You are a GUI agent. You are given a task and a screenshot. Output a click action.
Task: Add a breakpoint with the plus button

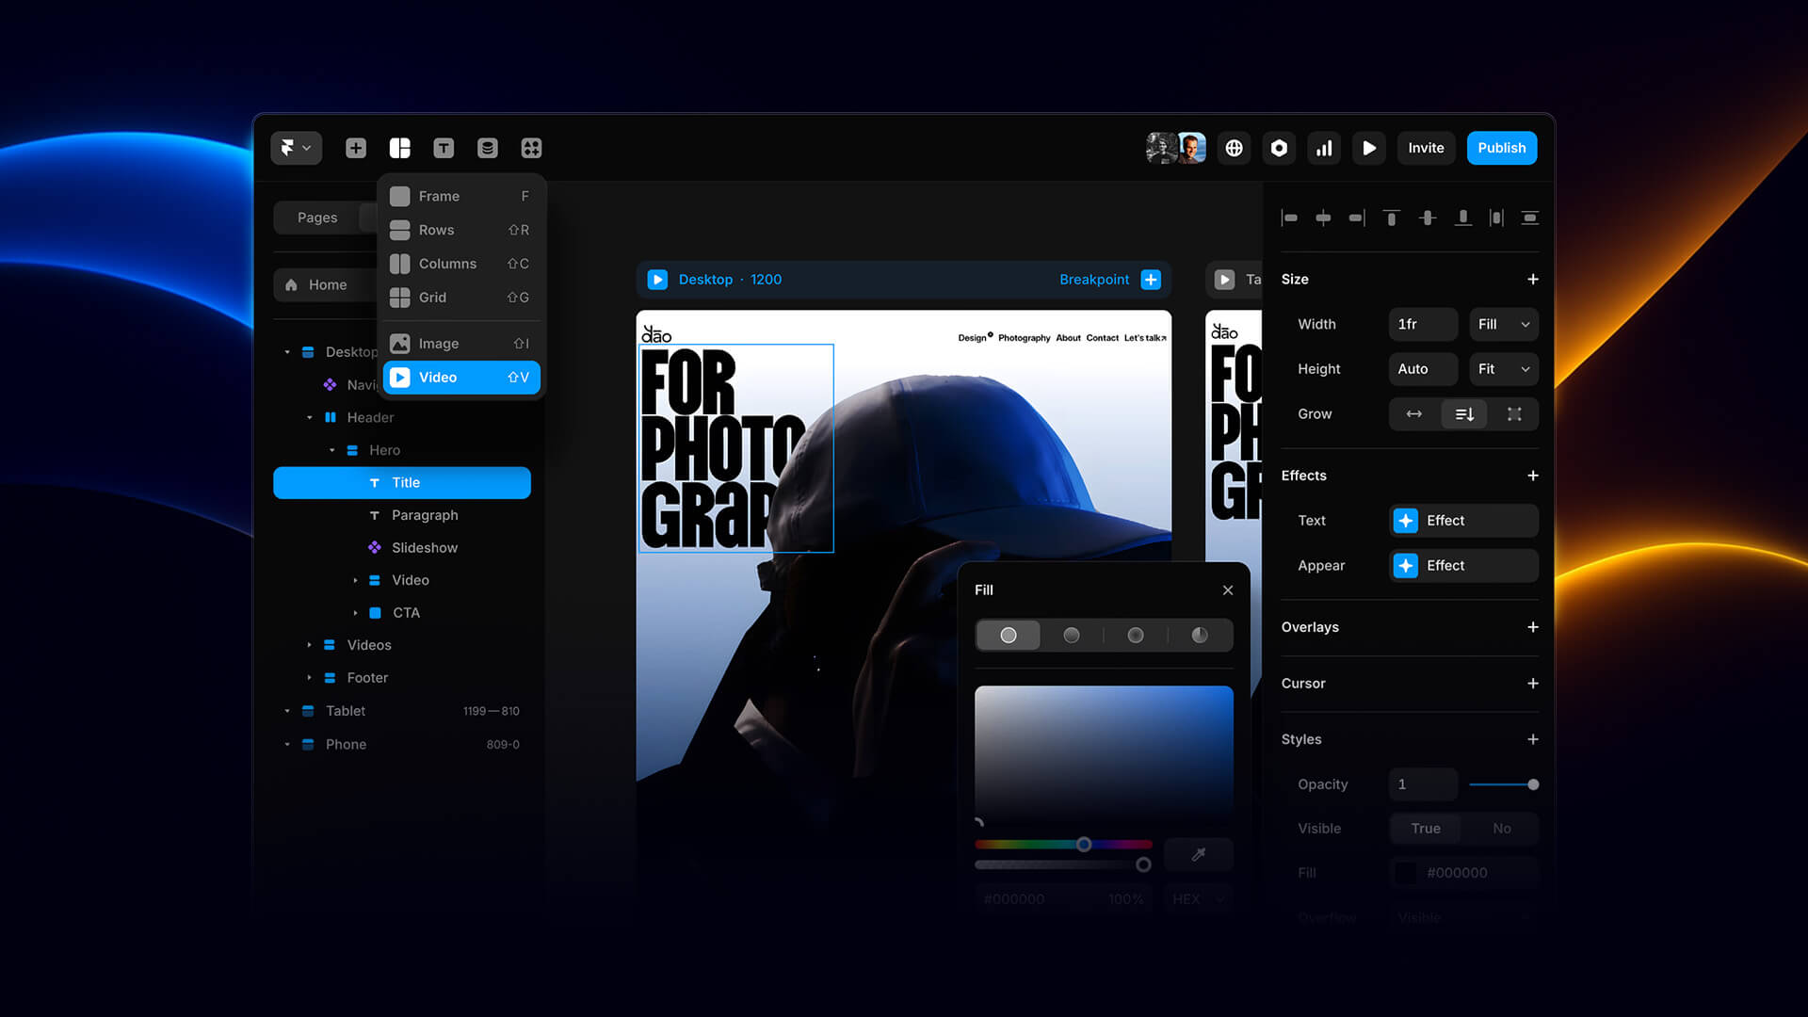point(1151,280)
